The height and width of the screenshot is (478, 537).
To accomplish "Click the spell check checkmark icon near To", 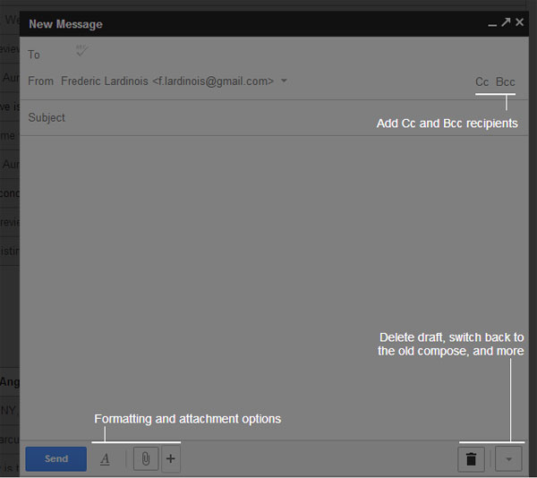I will 81,50.
